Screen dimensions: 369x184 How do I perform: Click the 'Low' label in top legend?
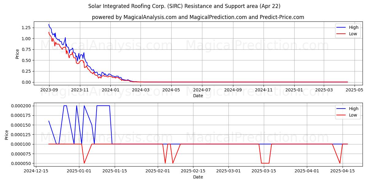click(353, 34)
